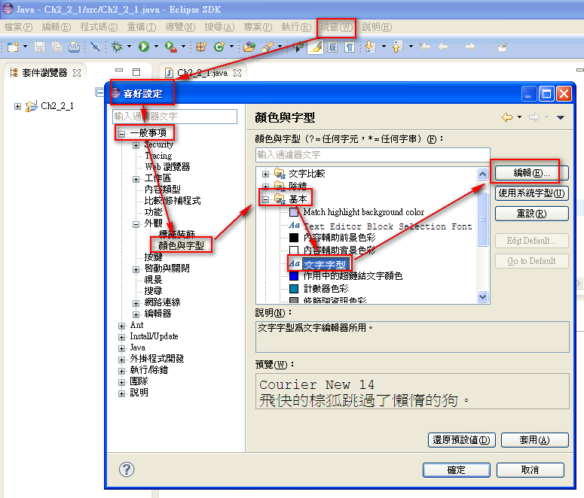Collapse the 一般事項 tree node

(x=121, y=133)
